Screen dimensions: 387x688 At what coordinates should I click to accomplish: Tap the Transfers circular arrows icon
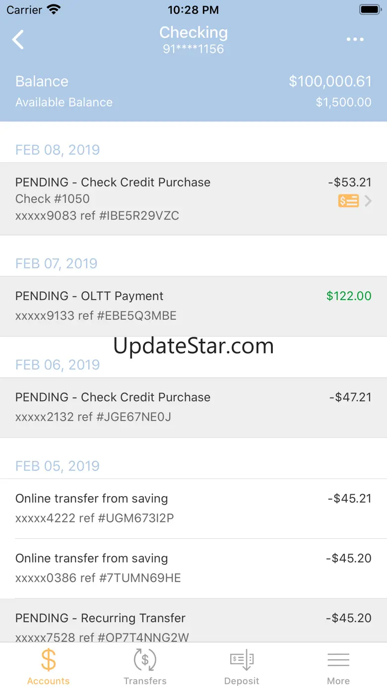coord(145,660)
